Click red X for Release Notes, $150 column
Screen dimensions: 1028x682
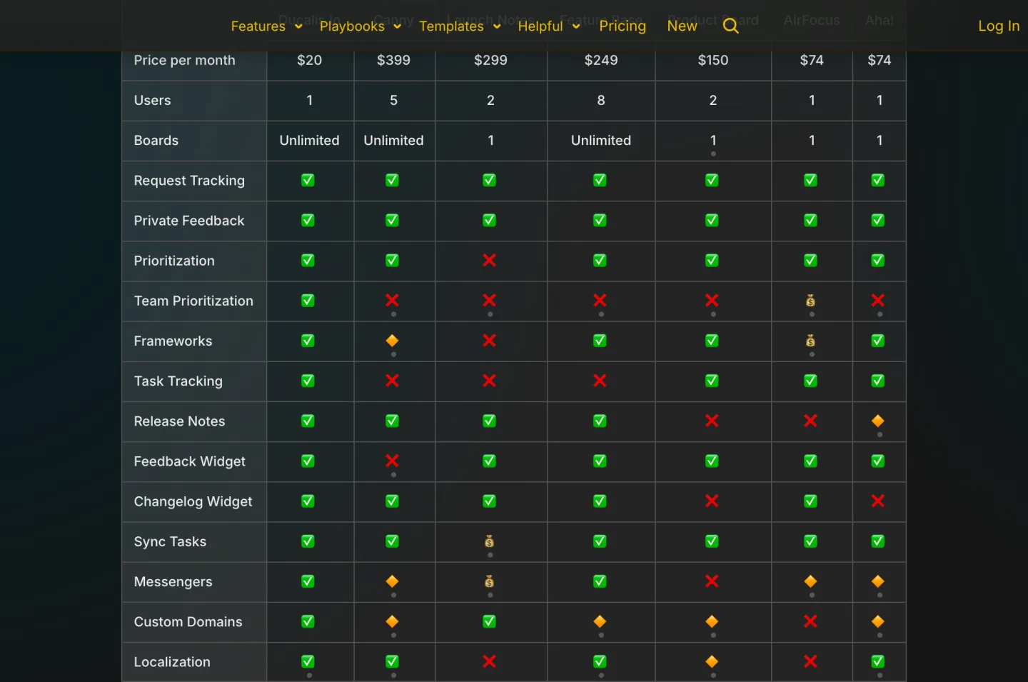712,421
